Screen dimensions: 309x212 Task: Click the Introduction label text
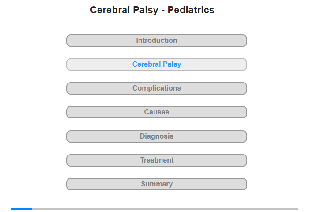(x=157, y=41)
